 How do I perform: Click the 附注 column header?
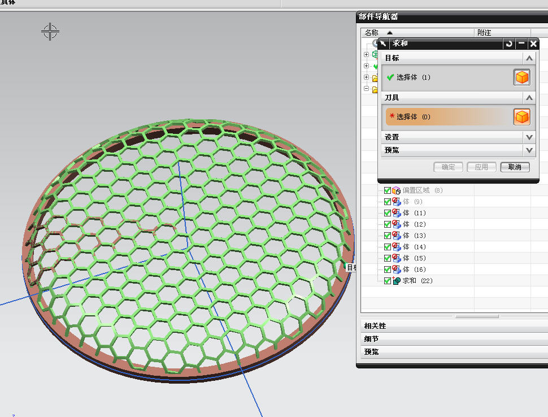click(x=502, y=33)
